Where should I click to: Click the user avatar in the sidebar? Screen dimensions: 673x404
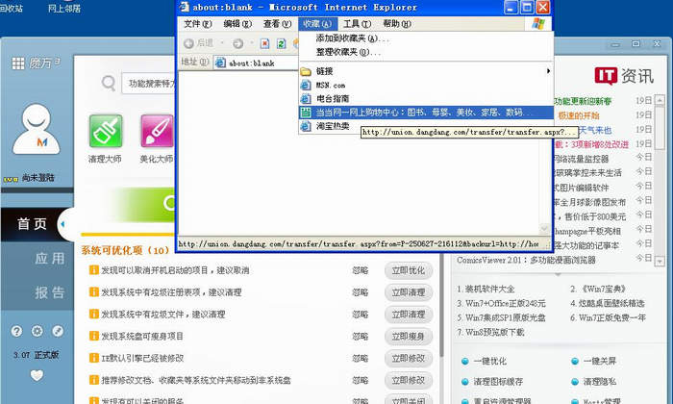point(37,129)
